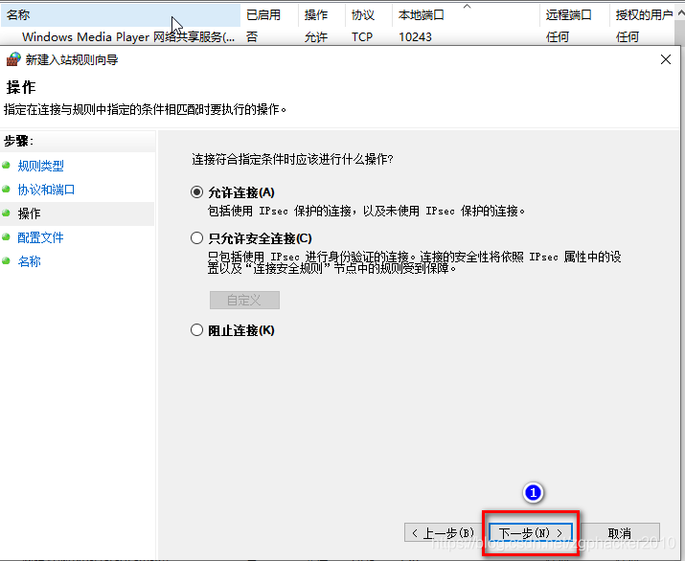
Task: Click the scroll-up arrow of rules list
Action: 680,14
